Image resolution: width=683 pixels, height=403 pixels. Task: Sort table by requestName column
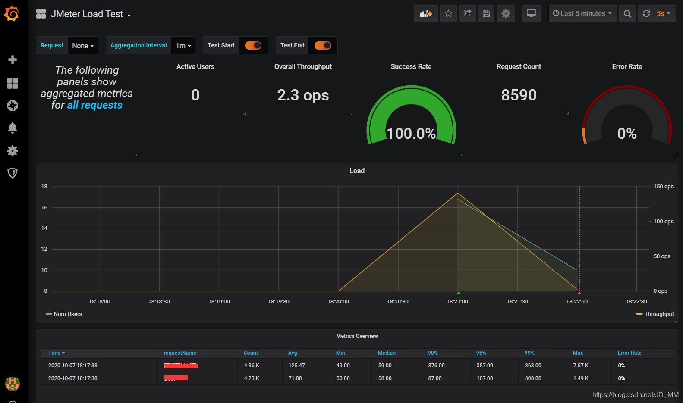point(180,353)
